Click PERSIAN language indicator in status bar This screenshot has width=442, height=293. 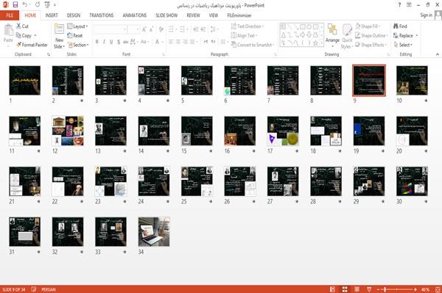point(49,289)
